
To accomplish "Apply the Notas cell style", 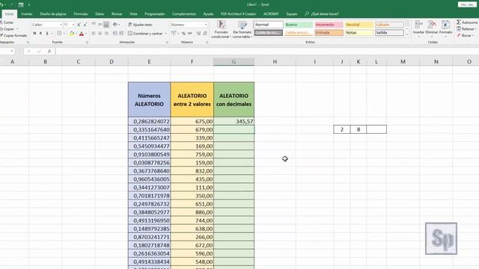I will point(359,33).
